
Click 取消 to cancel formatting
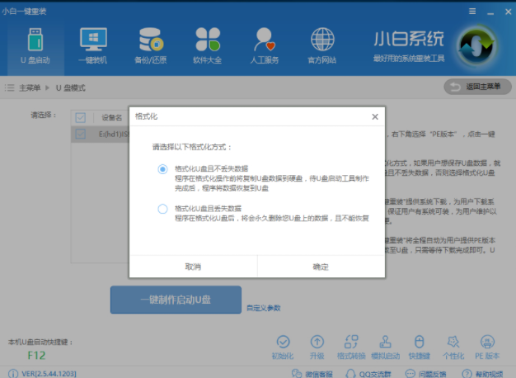[193, 267]
